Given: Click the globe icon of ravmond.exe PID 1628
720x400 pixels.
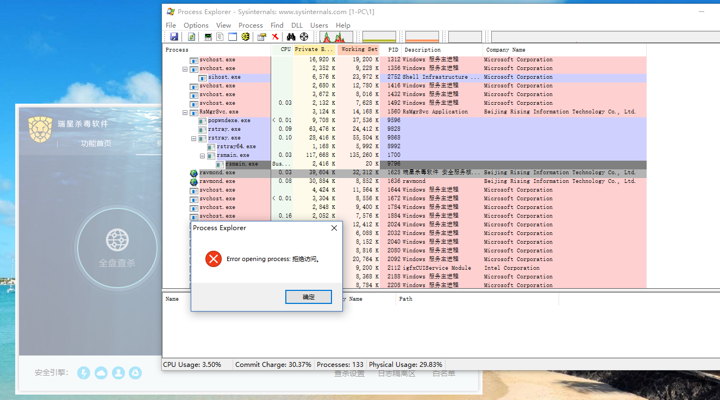Looking at the screenshot, I should pyautogui.click(x=194, y=173).
